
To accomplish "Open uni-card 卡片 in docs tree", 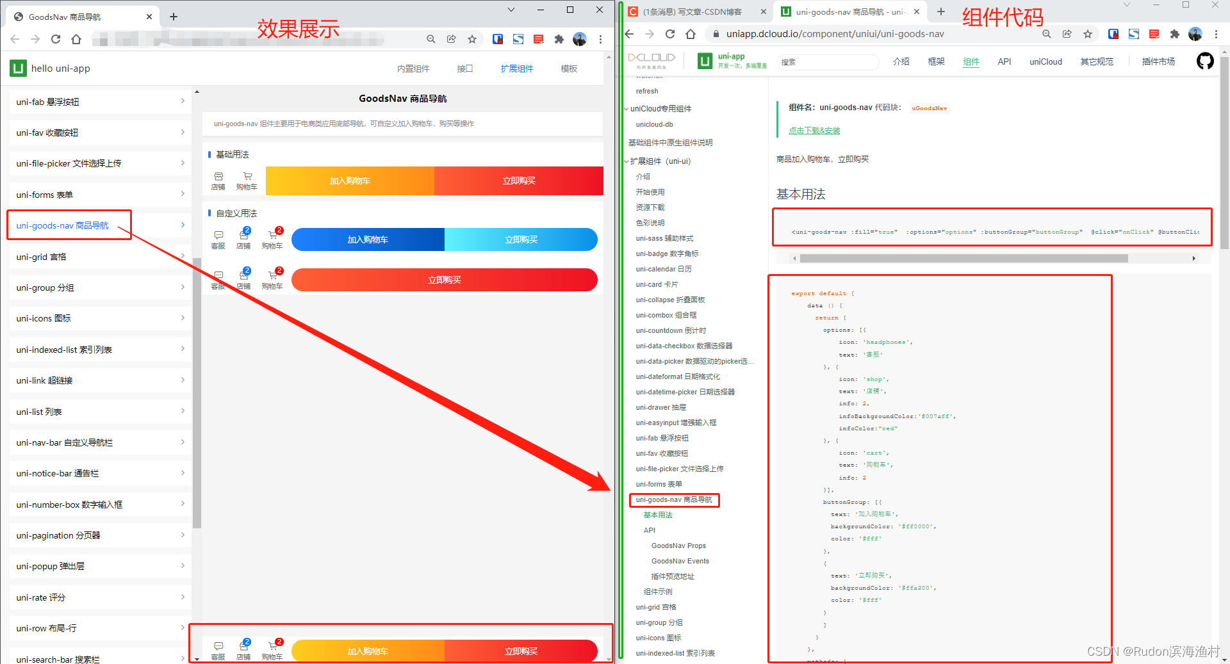I will coord(657,284).
